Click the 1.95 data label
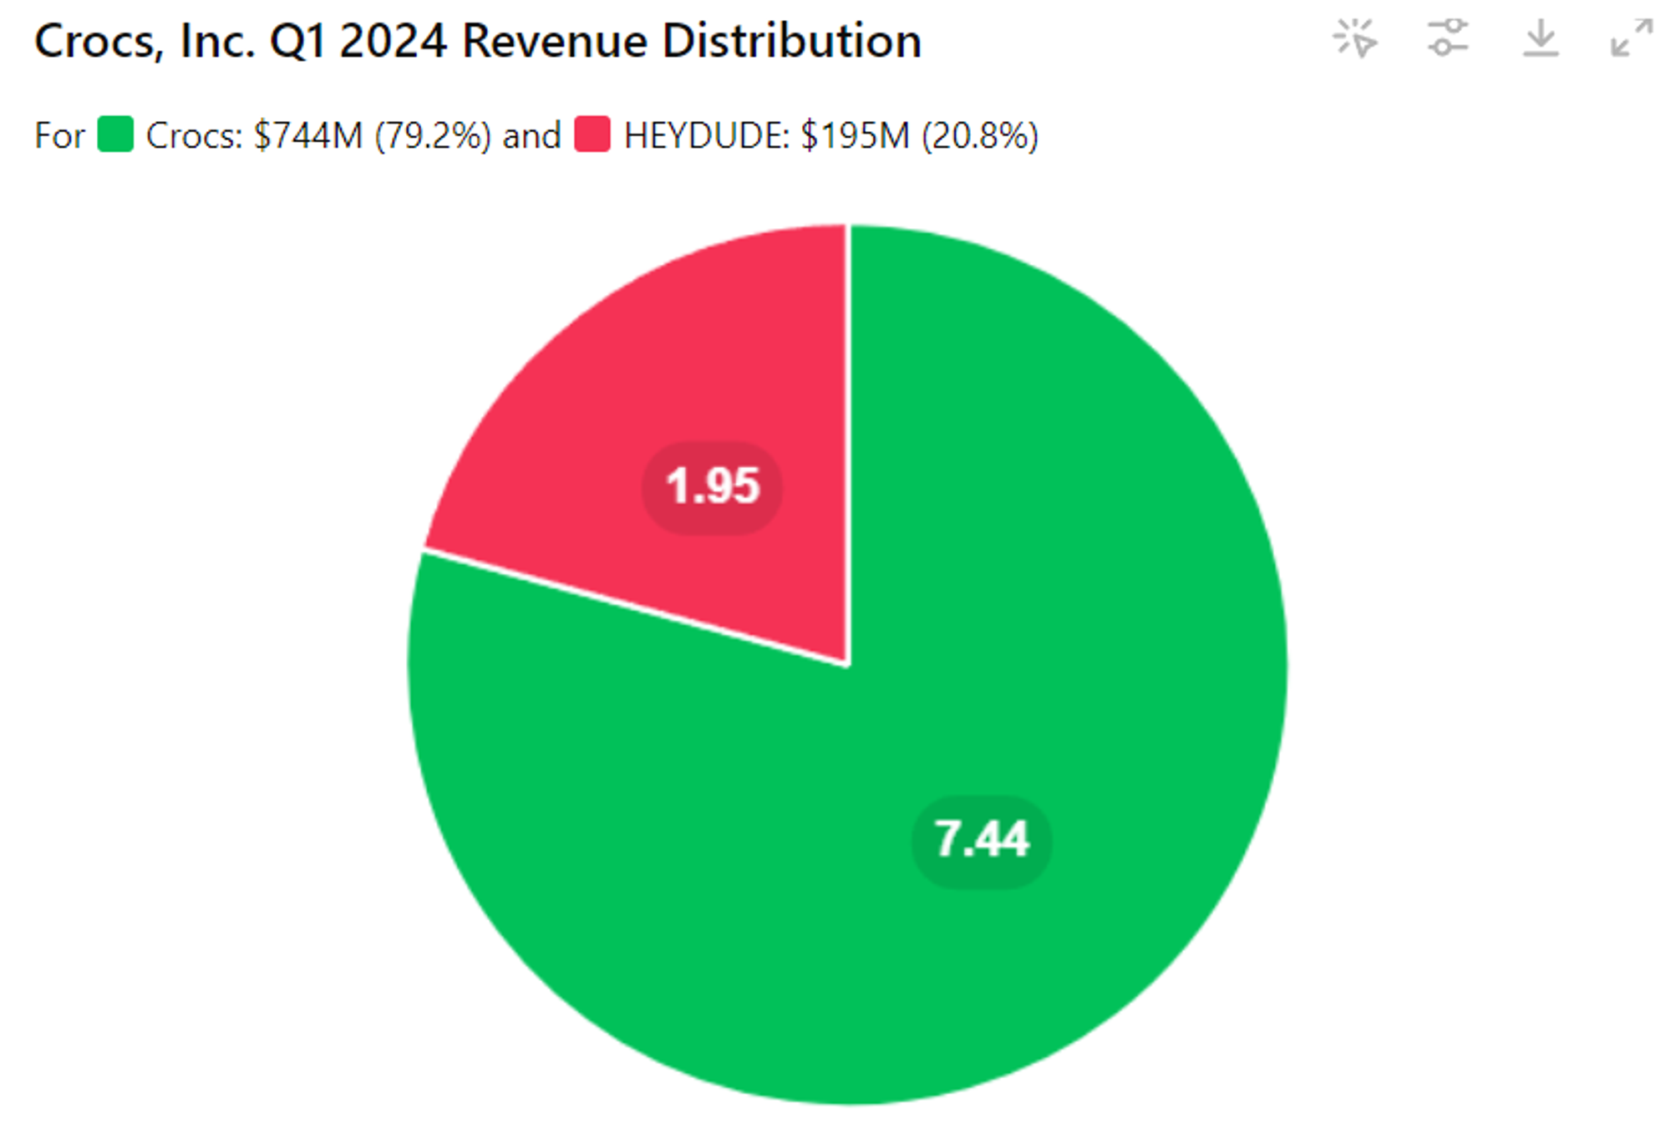Screen dimensions: 1671x1134 tap(712, 487)
